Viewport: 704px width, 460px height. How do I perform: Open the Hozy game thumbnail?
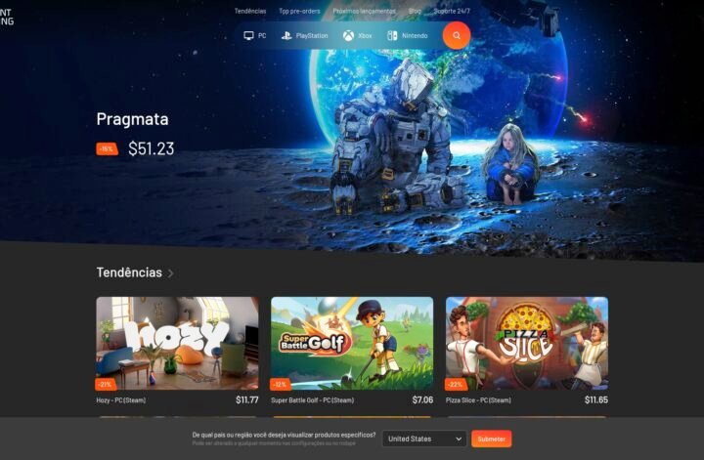(177, 343)
